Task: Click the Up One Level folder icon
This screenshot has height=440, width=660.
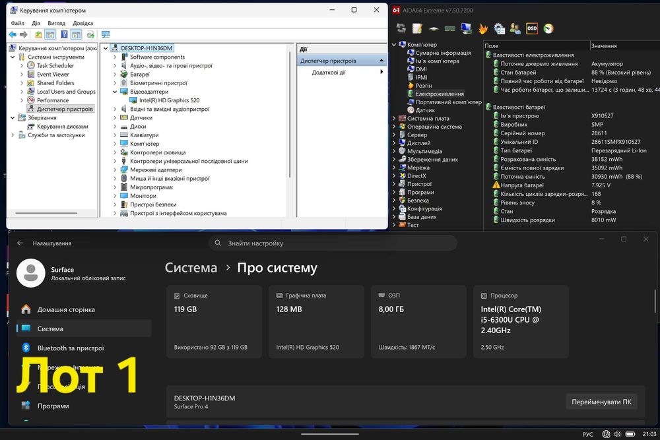Action: click(x=38, y=34)
